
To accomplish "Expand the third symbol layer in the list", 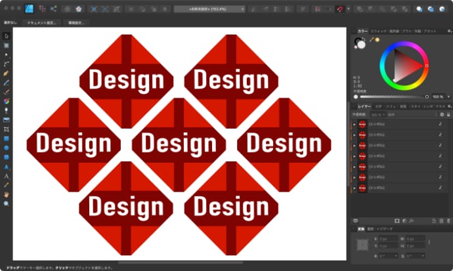I will pos(355,146).
